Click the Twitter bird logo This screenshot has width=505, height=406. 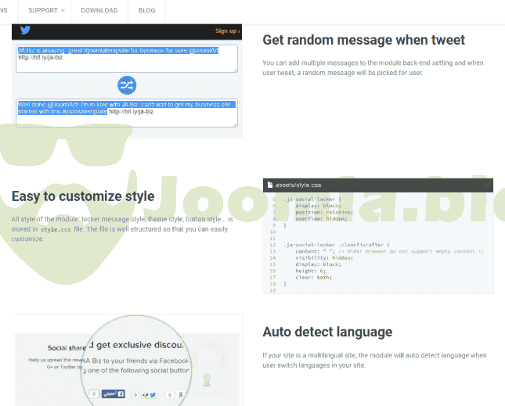26,31
